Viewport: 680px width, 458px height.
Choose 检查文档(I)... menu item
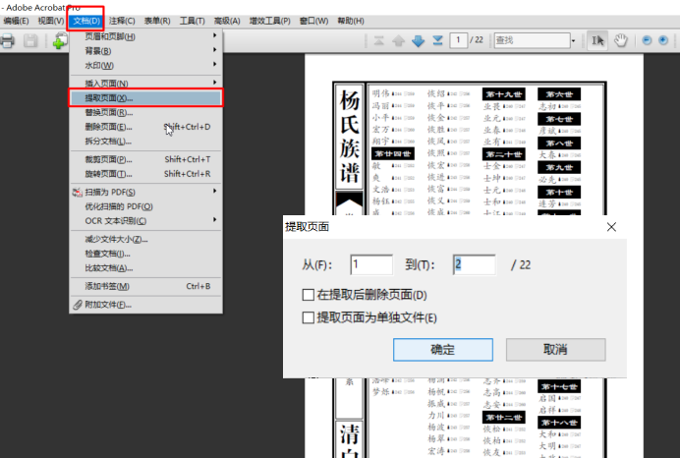(x=145, y=254)
